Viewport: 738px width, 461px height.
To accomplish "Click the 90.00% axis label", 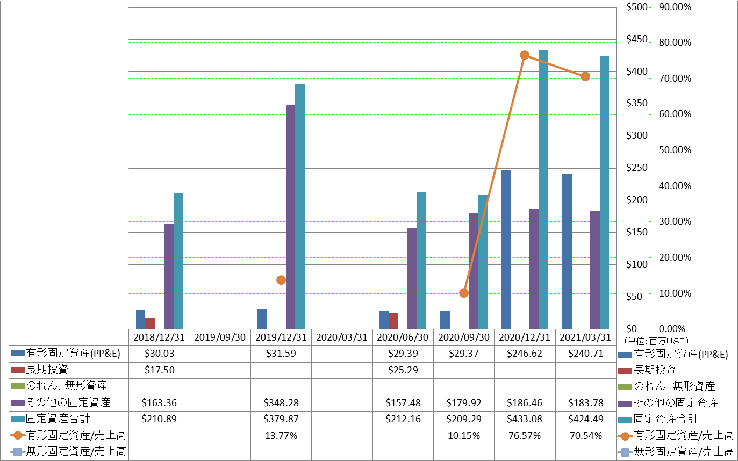I will (x=675, y=7).
